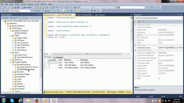The height and width of the screenshot is (103, 184).
Task: Click the Cut icon in the toolbar
Action: [x=47, y=7]
